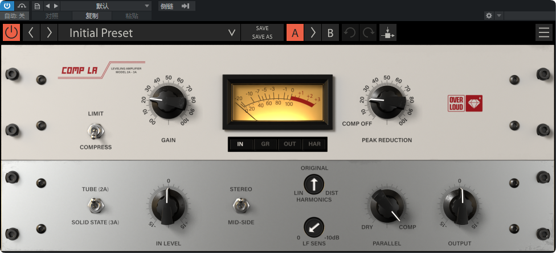This screenshot has width=556, height=253.
Task: Toggle 自动: 关 automation setting
Action: [15, 15]
